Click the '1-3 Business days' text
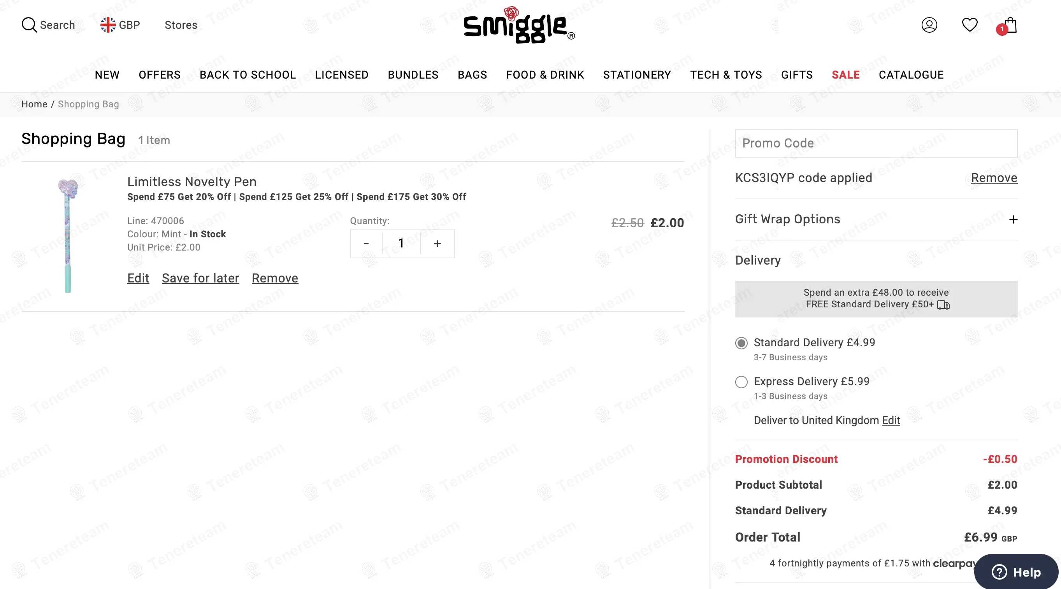The image size is (1061, 589). (x=790, y=396)
